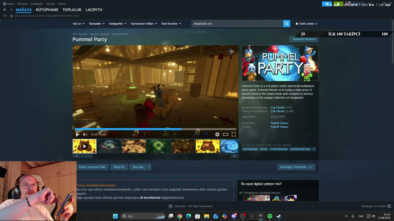Play the trailer video
Image resolution: width=394 pixels, height=221 pixels.
pos(77,134)
